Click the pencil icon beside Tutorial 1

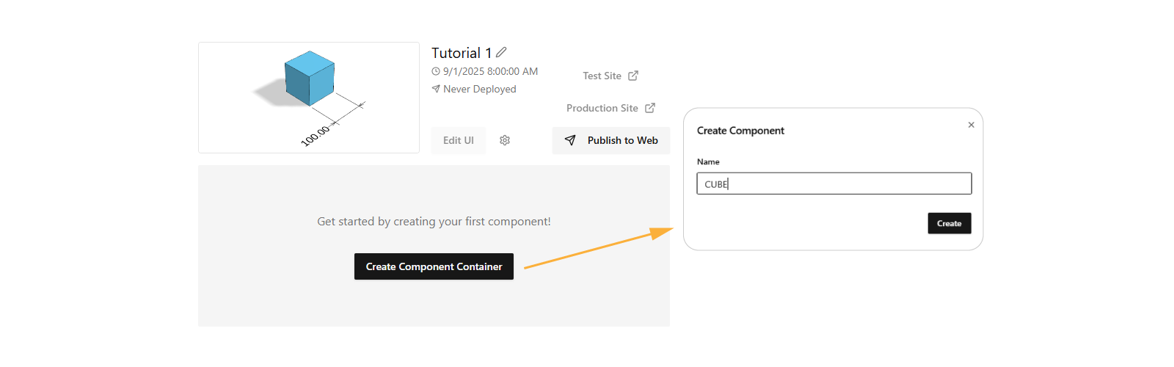501,52
